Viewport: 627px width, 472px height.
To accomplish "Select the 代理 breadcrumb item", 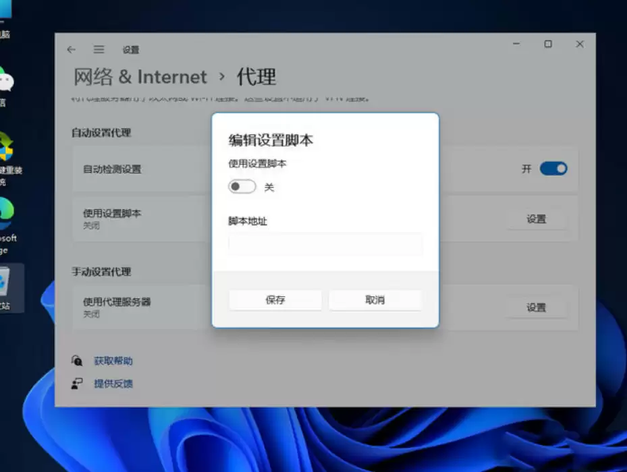I will (258, 77).
